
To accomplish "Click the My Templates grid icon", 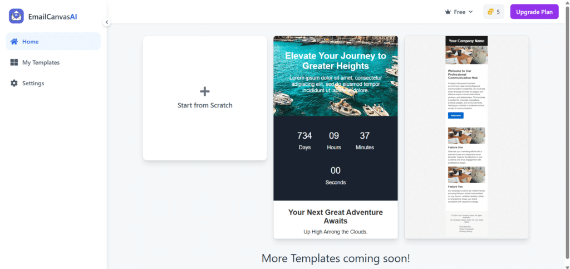I will [x=14, y=62].
